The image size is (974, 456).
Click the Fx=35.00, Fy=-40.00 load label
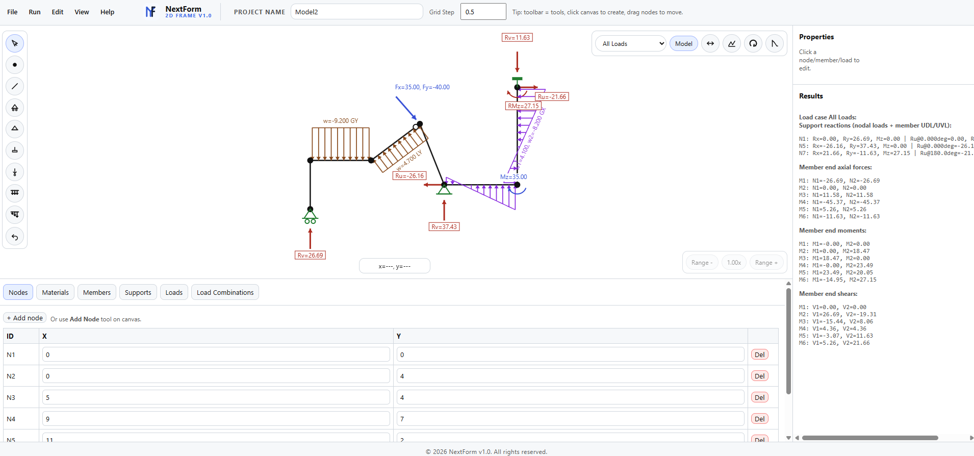(x=422, y=87)
